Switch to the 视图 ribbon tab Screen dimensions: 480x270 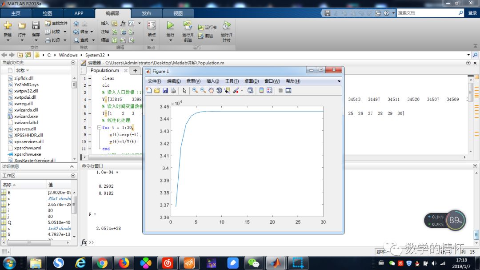click(x=178, y=13)
